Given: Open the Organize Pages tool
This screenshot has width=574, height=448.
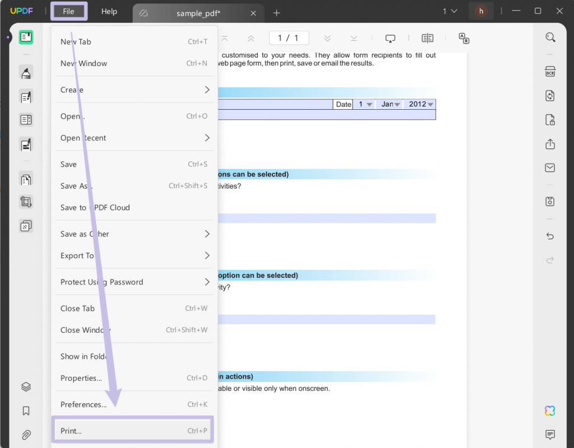Looking at the screenshot, I should point(25,179).
